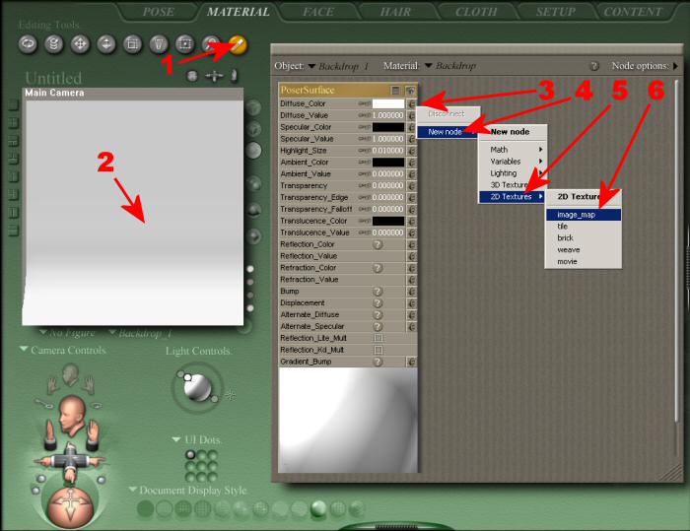Click the Diffuse_Color node plug icon
The height and width of the screenshot is (531, 690).
(411, 103)
